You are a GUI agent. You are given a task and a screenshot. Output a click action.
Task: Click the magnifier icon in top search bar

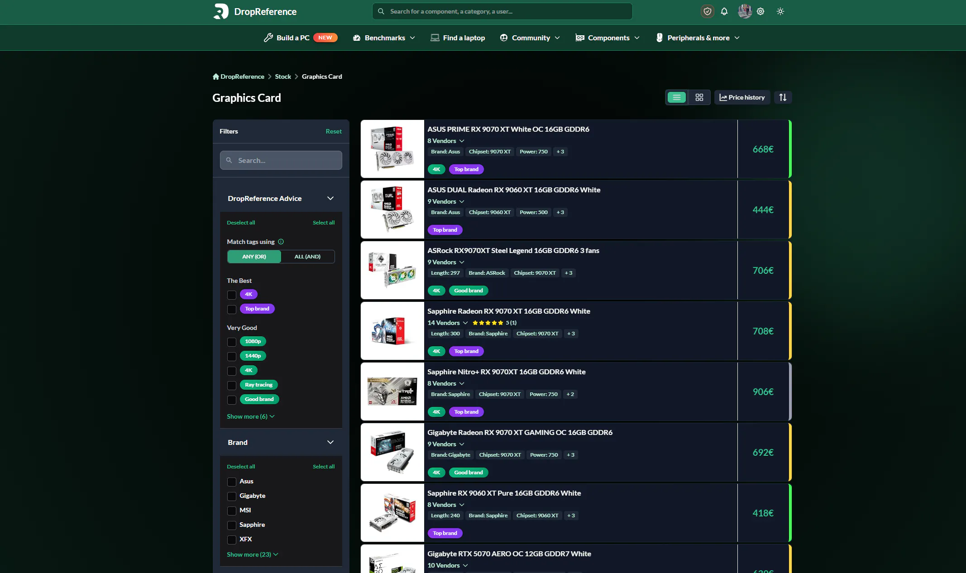click(381, 11)
